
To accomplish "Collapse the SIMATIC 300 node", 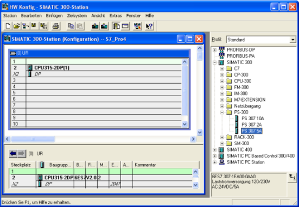I will pyautogui.click(x=214, y=62).
